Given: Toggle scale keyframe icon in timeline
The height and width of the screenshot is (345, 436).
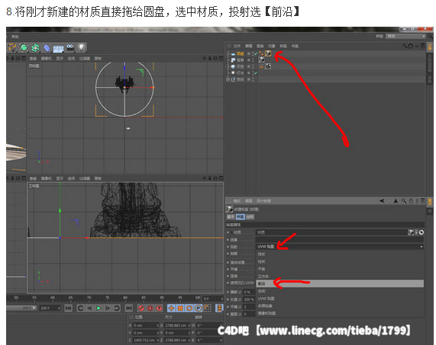Looking at the screenshot, I should point(180,308).
